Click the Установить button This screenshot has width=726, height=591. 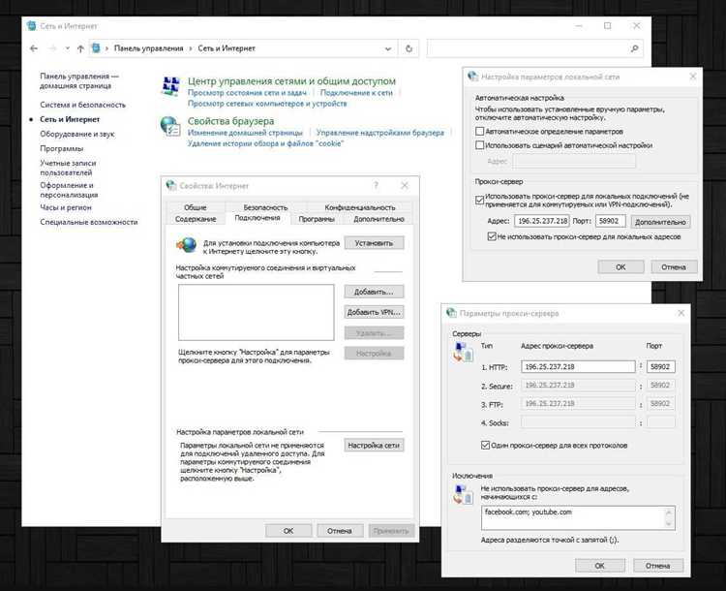click(374, 243)
